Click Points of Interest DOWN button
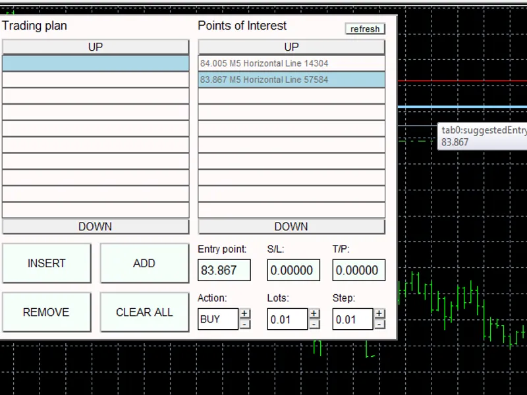Screen dimensions: 527x395 [291, 226]
